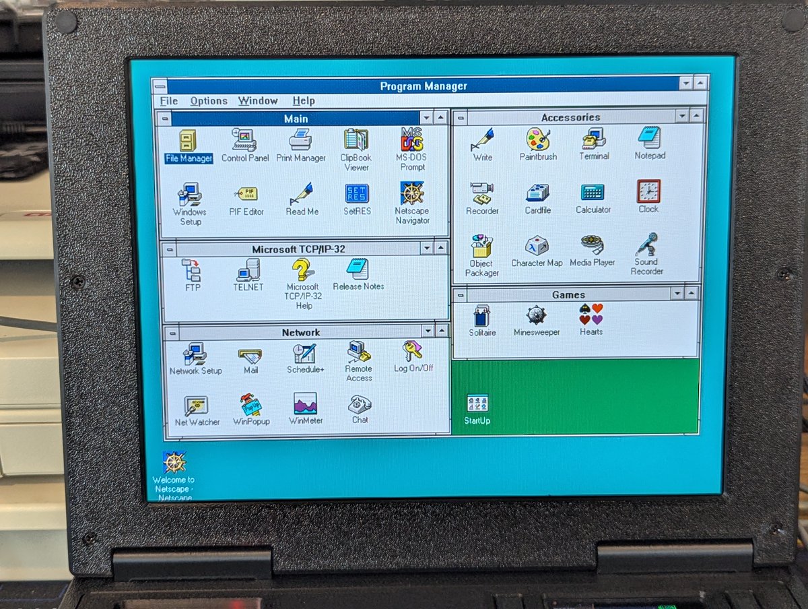Open the File menu
Viewport: 808px width, 609px height.
tap(169, 101)
